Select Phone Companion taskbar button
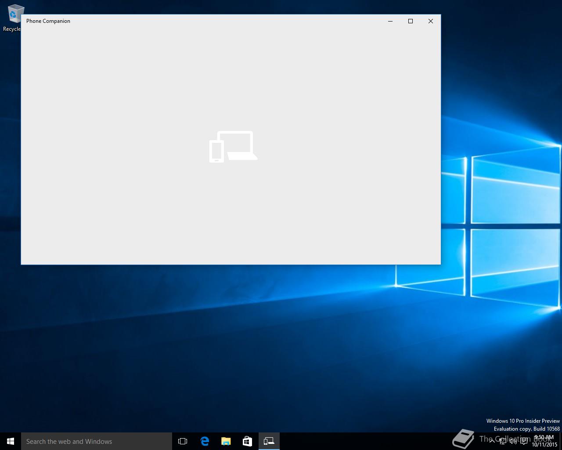The image size is (562, 450). coord(269,441)
